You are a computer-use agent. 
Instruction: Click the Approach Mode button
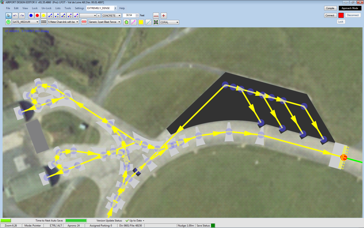pos(350,8)
